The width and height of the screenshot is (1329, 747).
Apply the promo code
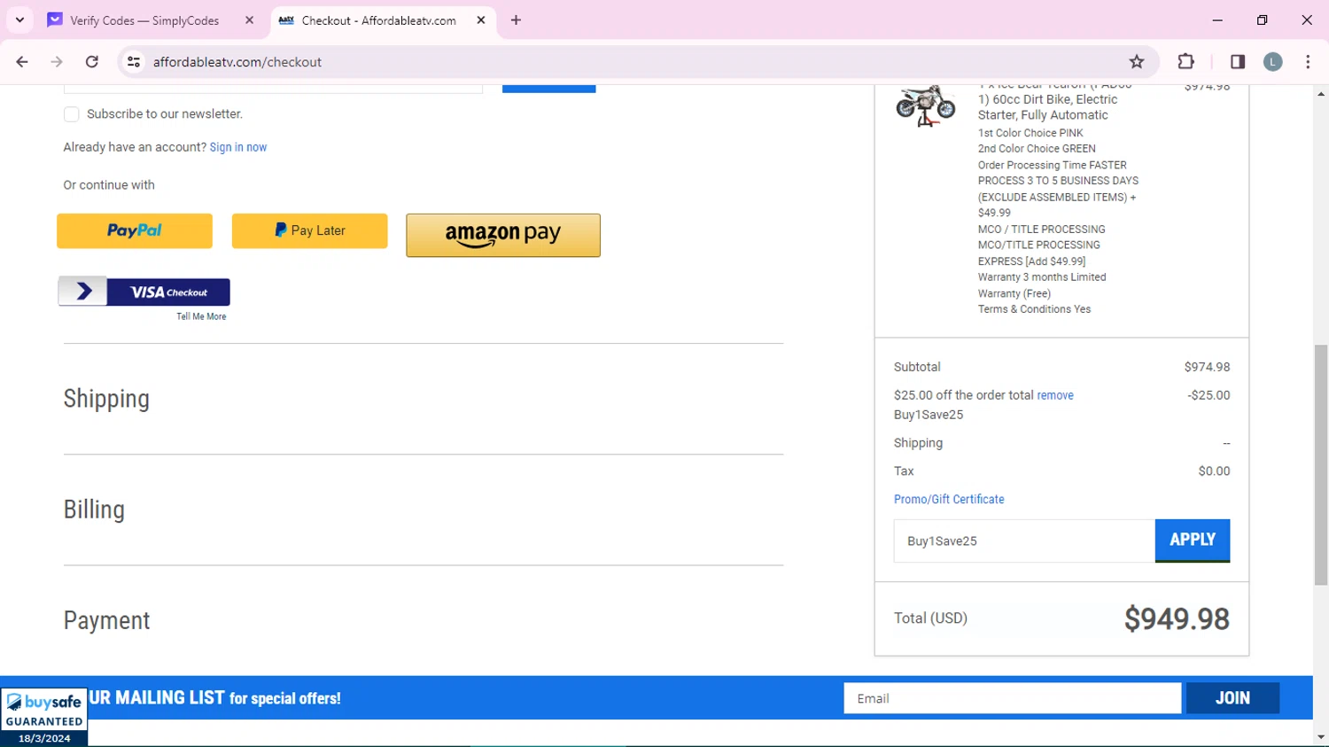[x=1193, y=541]
